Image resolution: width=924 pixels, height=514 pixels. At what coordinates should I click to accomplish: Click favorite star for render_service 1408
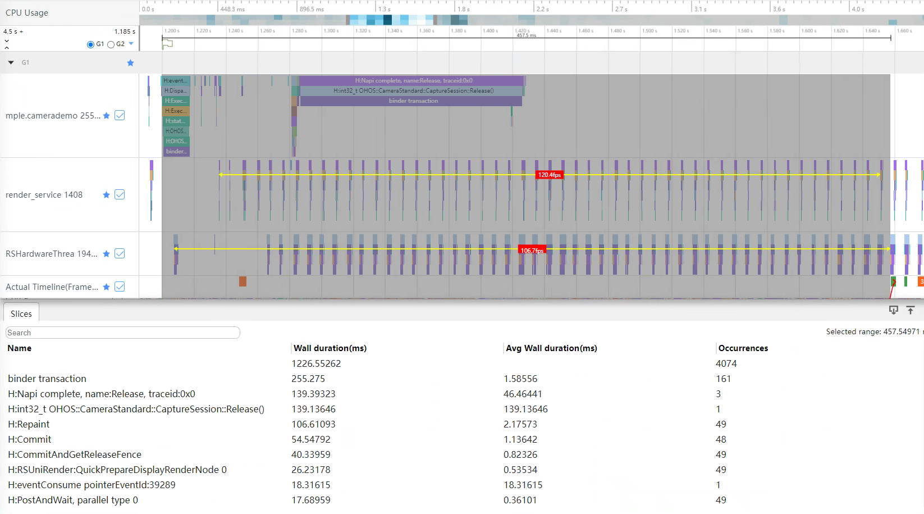click(x=107, y=195)
